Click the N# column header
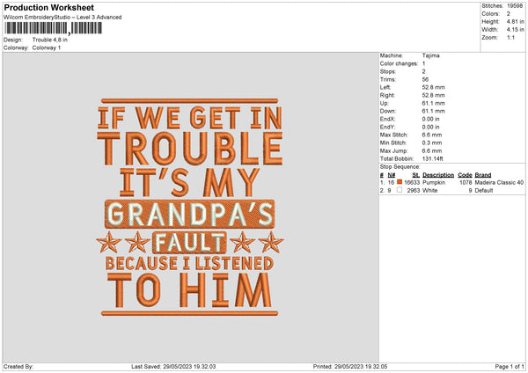 pos(391,175)
